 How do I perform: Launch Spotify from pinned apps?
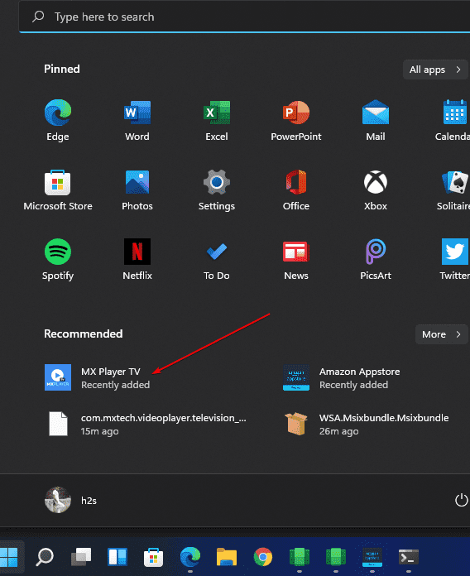tap(58, 259)
